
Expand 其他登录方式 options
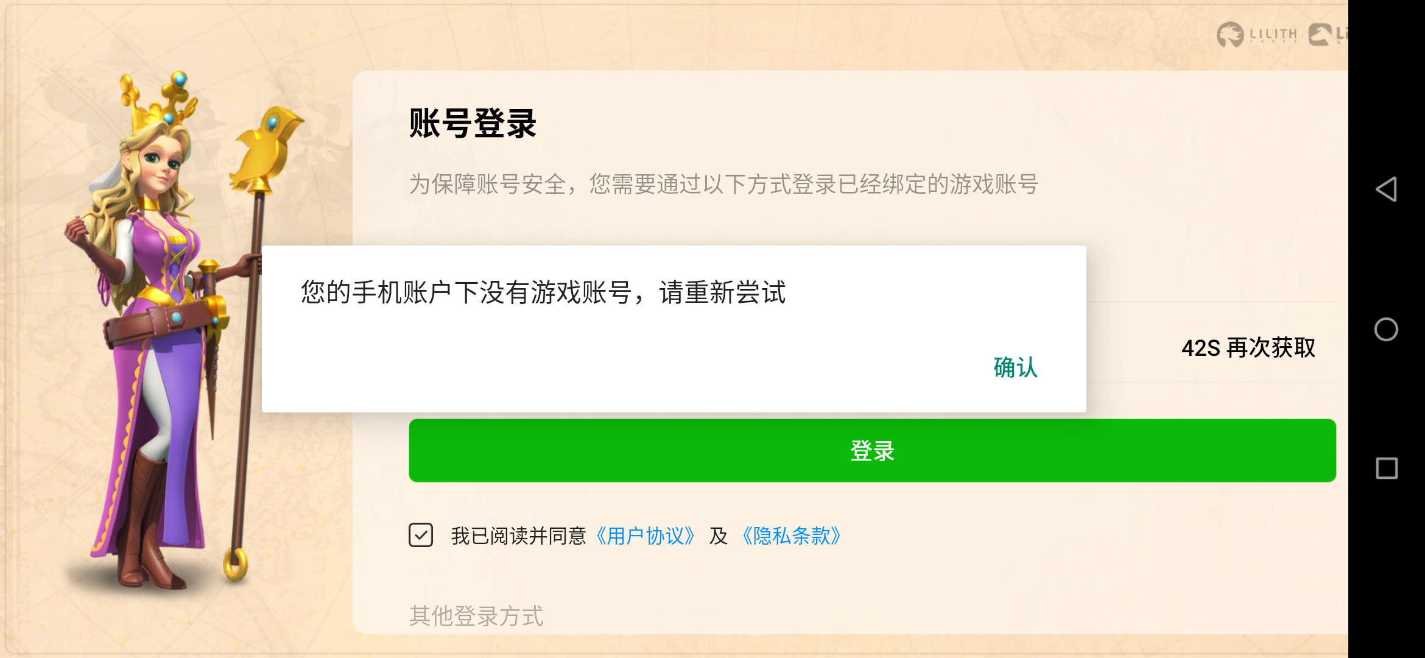pos(476,616)
